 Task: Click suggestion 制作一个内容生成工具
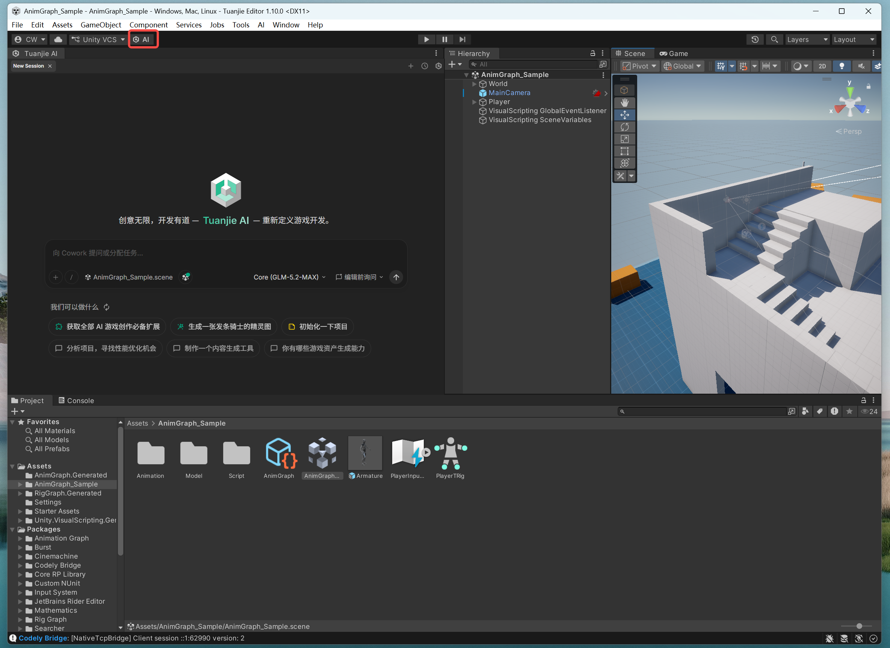tap(213, 348)
